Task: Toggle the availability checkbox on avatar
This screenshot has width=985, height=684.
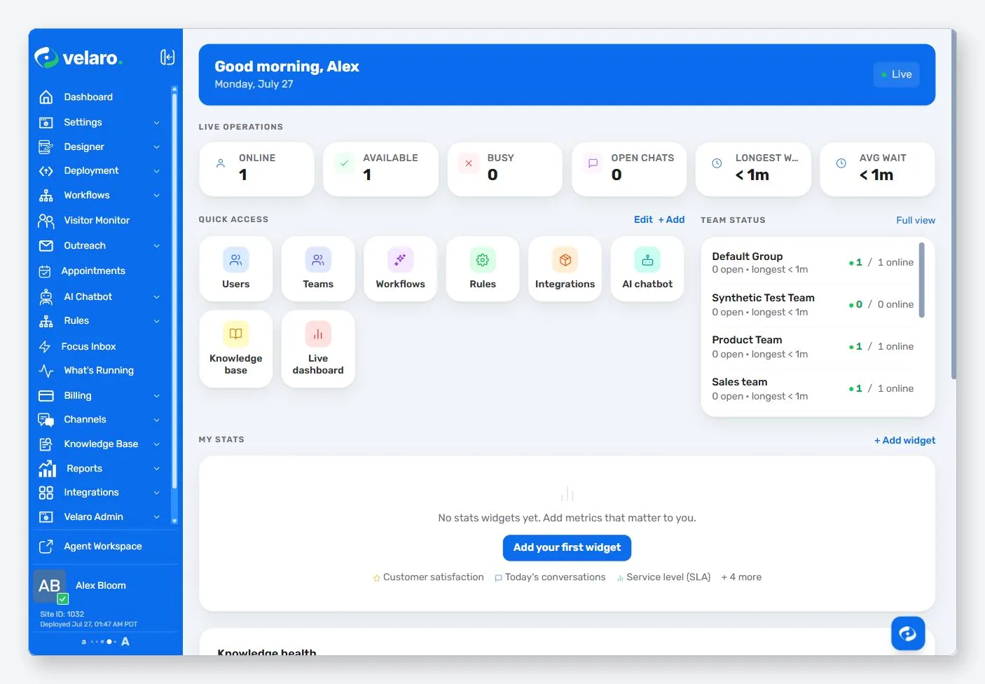Action: pos(63,599)
